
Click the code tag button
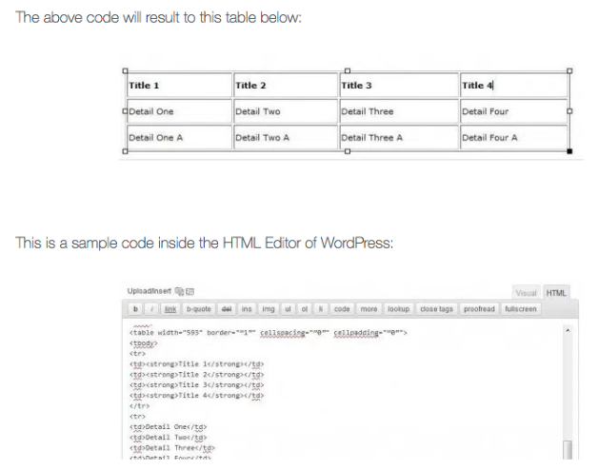342,309
